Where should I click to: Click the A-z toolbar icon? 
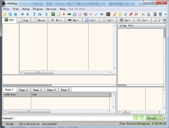coord(143,14)
